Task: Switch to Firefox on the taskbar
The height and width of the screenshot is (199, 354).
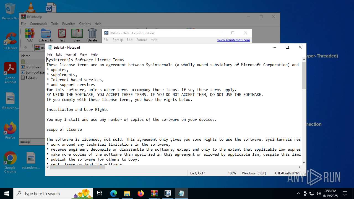Action: point(140,193)
